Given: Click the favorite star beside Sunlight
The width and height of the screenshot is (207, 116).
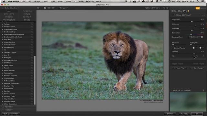Looking at the screenshot, I should point(32,91).
